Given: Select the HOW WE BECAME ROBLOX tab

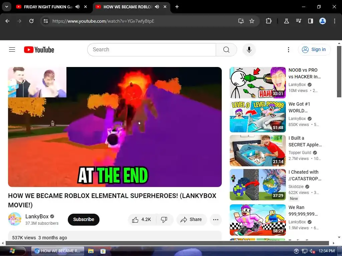Looking at the screenshot, I should 128,7.
